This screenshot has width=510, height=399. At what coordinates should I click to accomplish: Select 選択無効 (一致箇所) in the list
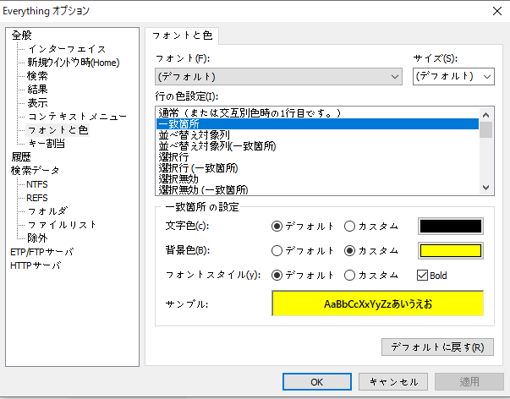pos(317,189)
